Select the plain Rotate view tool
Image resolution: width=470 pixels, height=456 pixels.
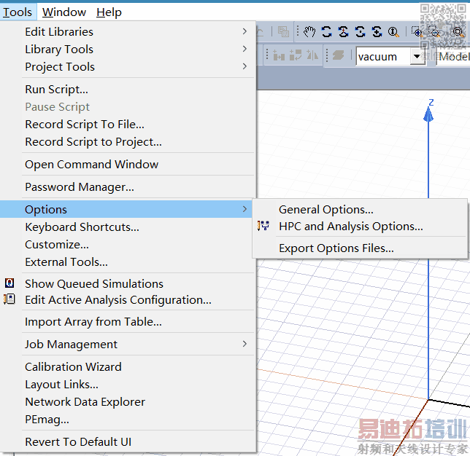(326, 31)
